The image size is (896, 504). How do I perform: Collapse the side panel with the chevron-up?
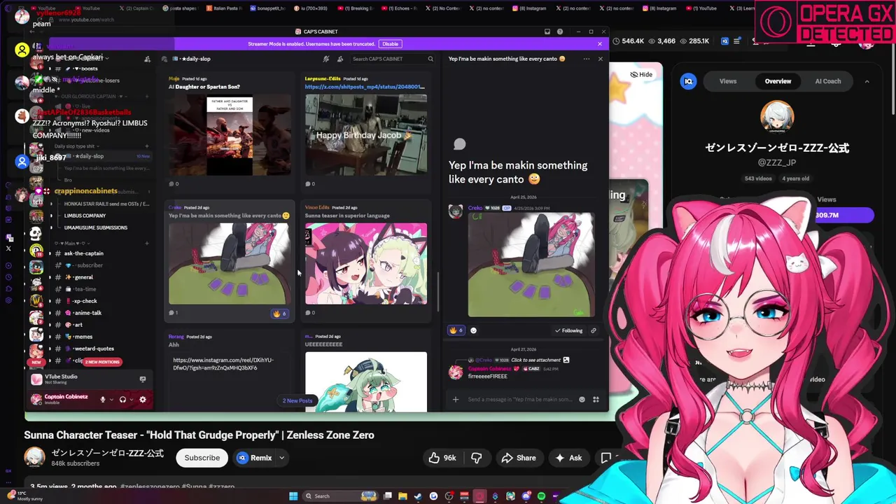tap(867, 81)
